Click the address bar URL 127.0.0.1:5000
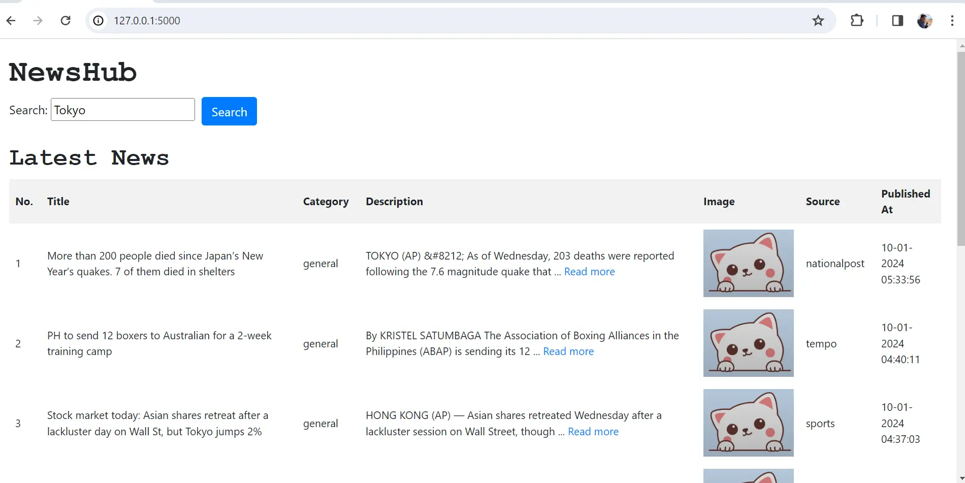This screenshot has height=483, width=965. click(x=147, y=21)
